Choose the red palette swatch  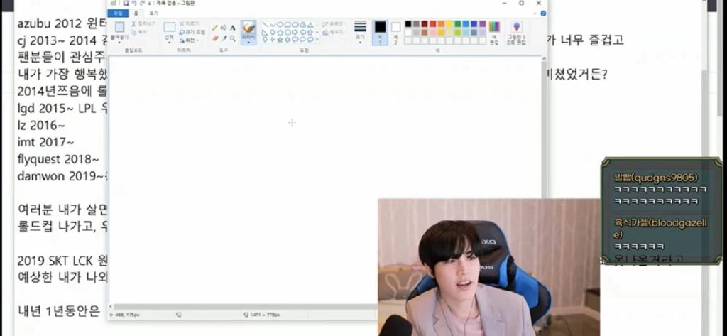433,23
